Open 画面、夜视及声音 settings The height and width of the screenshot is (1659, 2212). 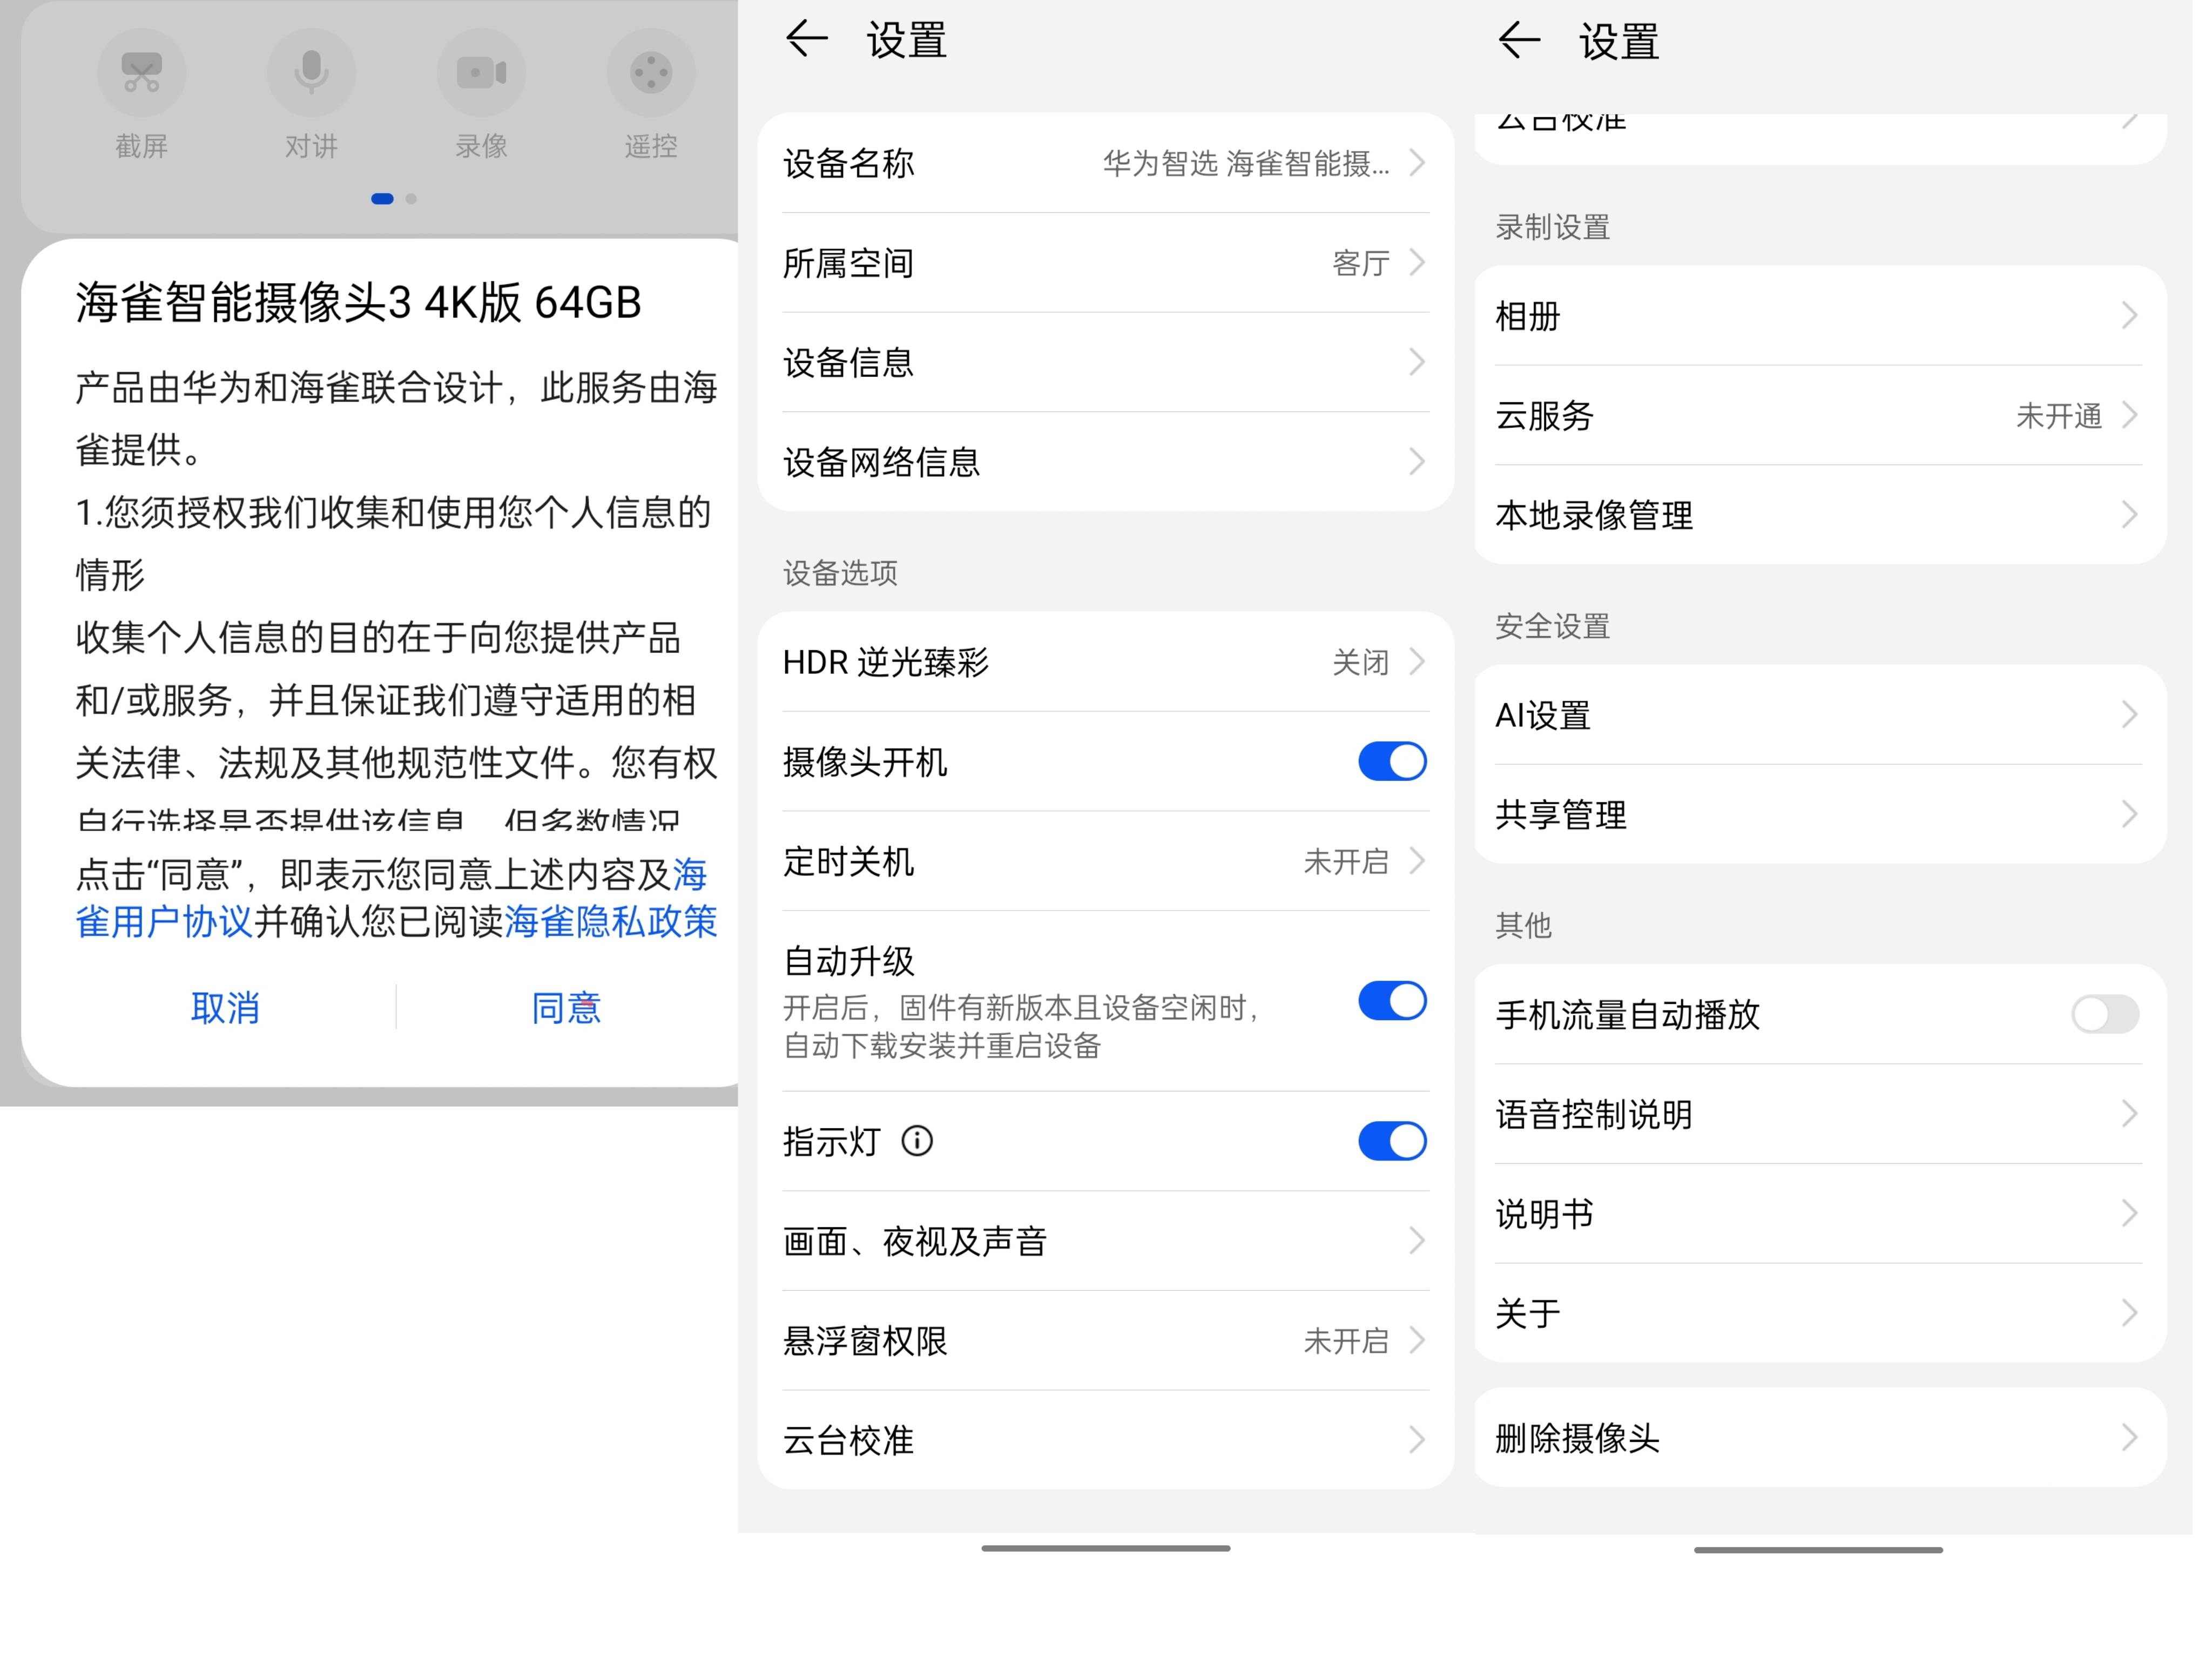pyautogui.click(x=1105, y=1241)
